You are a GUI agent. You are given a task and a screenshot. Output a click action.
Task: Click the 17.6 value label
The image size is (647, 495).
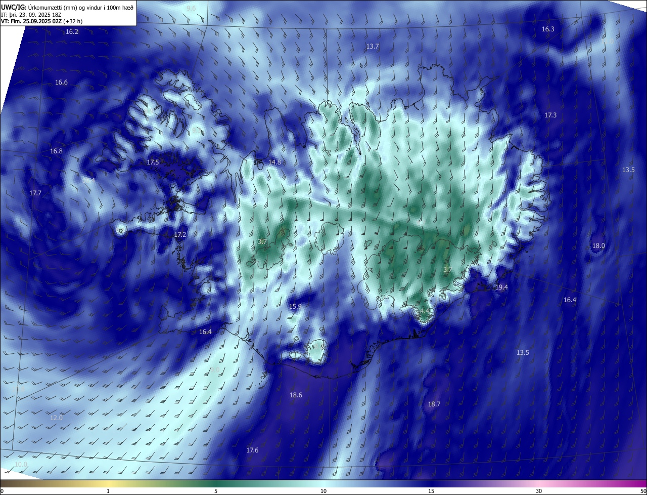click(252, 450)
